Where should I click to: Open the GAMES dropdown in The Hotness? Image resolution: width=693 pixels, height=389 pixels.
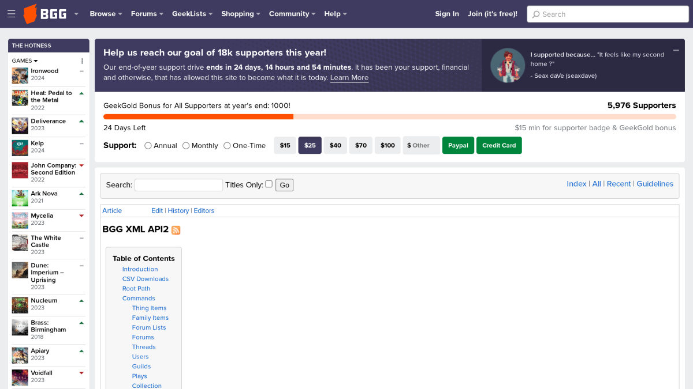click(x=25, y=61)
